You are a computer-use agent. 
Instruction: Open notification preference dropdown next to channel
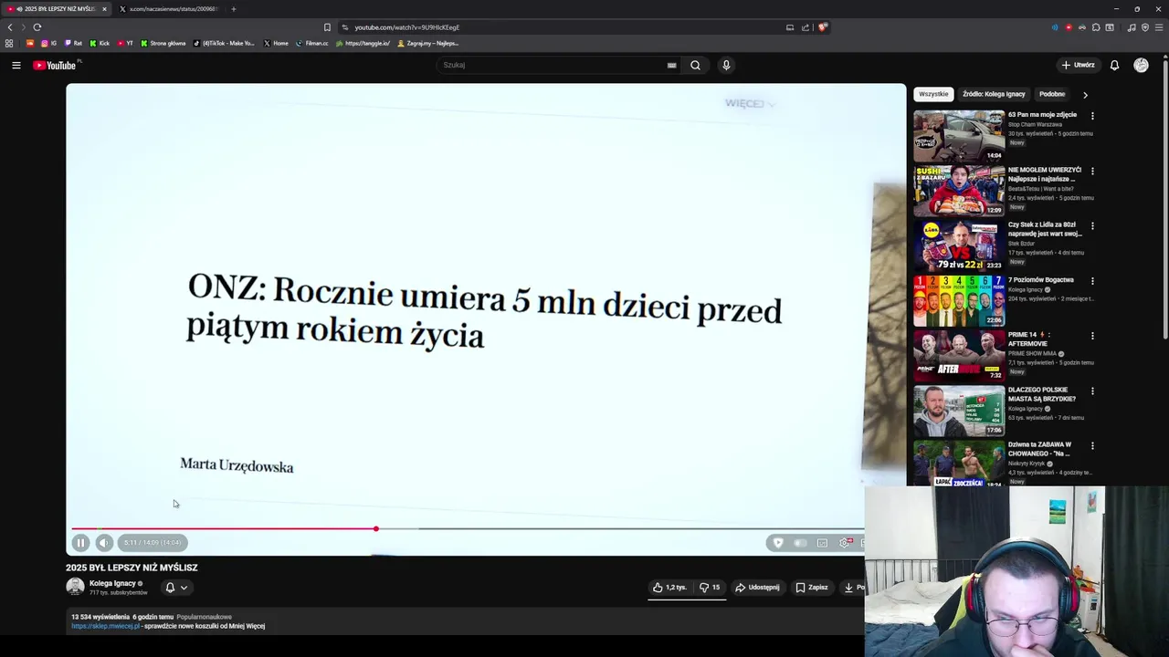176,588
